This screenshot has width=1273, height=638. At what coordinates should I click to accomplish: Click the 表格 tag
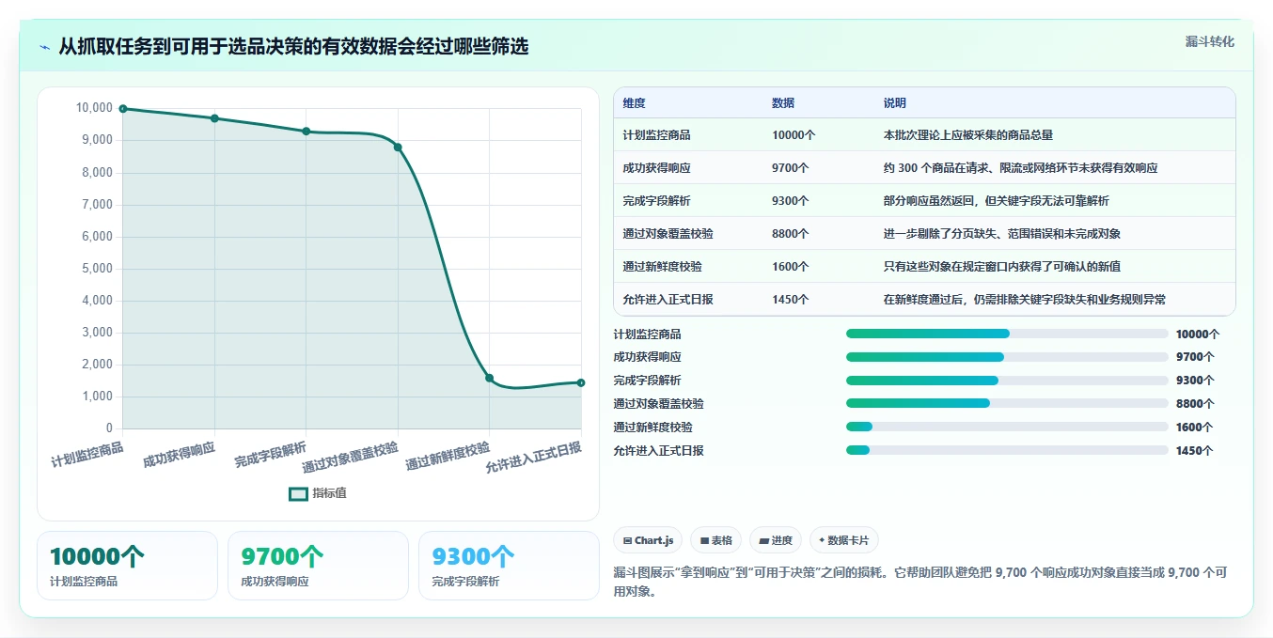[715, 540]
